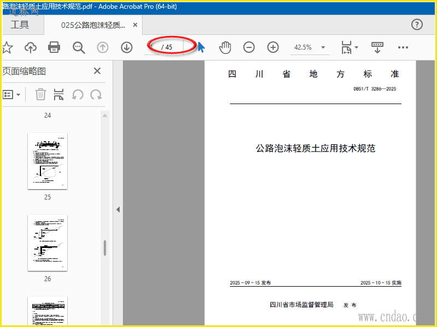Image resolution: width=437 pixels, height=327 pixels.
Task: Click the page number input field
Action: pyautogui.click(x=152, y=47)
